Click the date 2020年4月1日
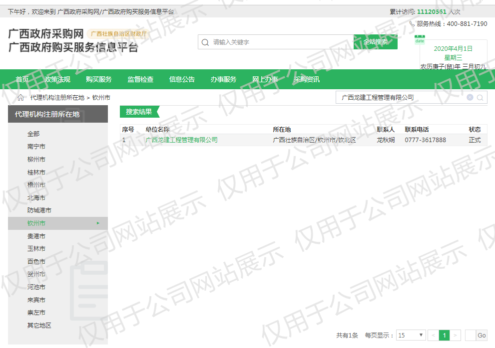The image size is (495, 348). point(453,48)
